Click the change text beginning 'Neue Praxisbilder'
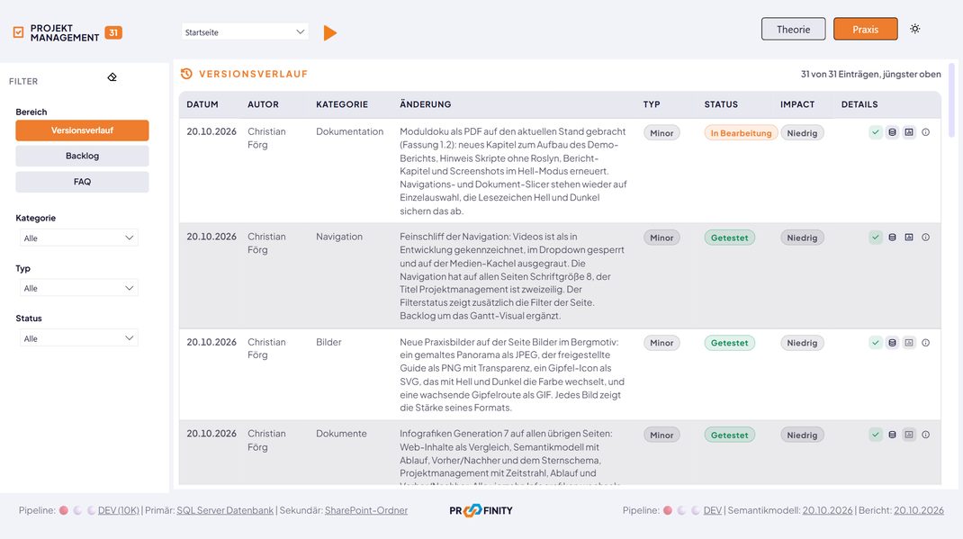The image size is (963, 539). [512, 374]
